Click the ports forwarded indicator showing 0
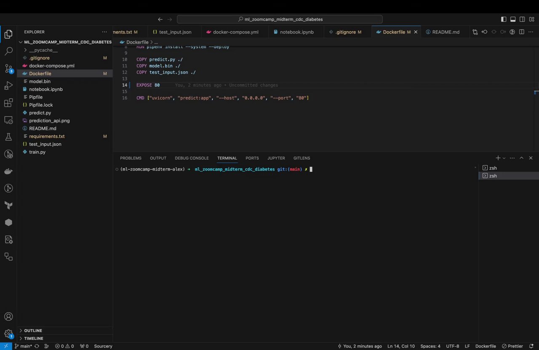The height and width of the screenshot is (350, 539). click(84, 346)
